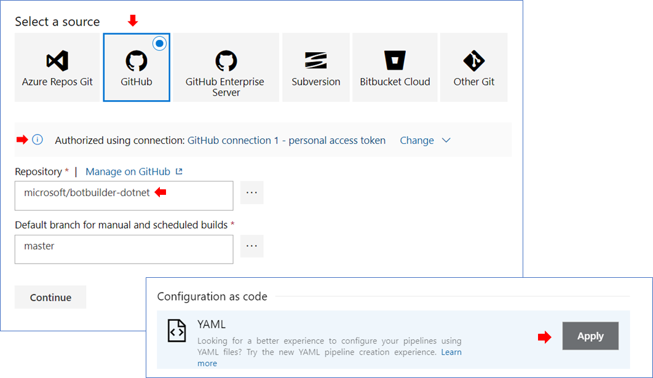Toggle the GitHub selected radio indicator
The width and height of the screenshot is (653, 378).
click(x=159, y=43)
